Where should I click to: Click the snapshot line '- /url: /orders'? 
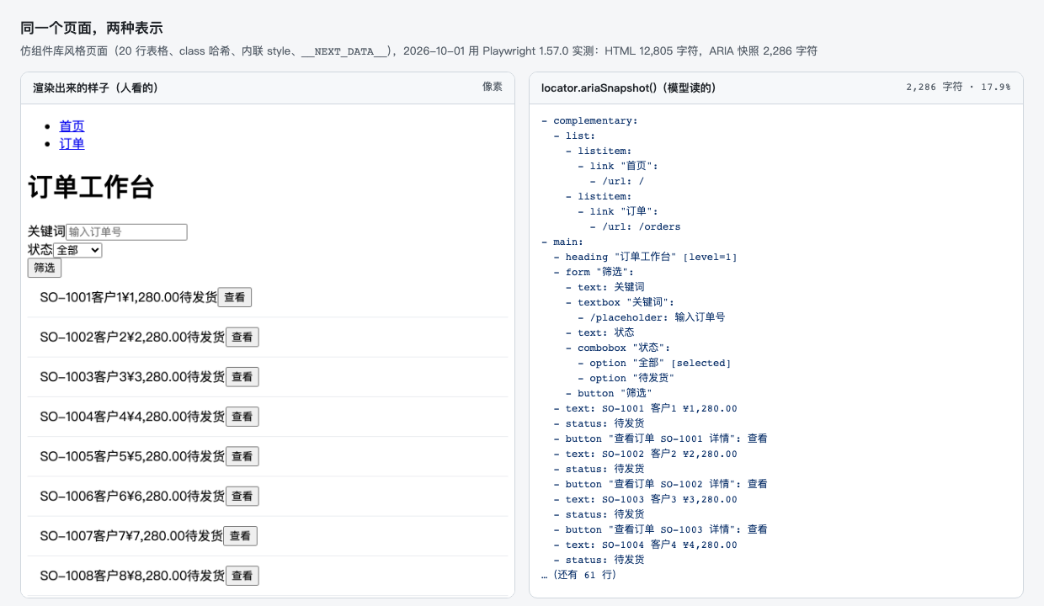[x=635, y=226]
